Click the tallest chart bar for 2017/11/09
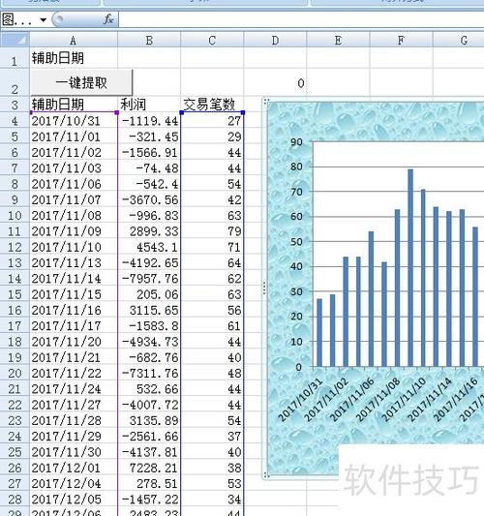Viewport: 484px width, 516px height. (x=410, y=268)
